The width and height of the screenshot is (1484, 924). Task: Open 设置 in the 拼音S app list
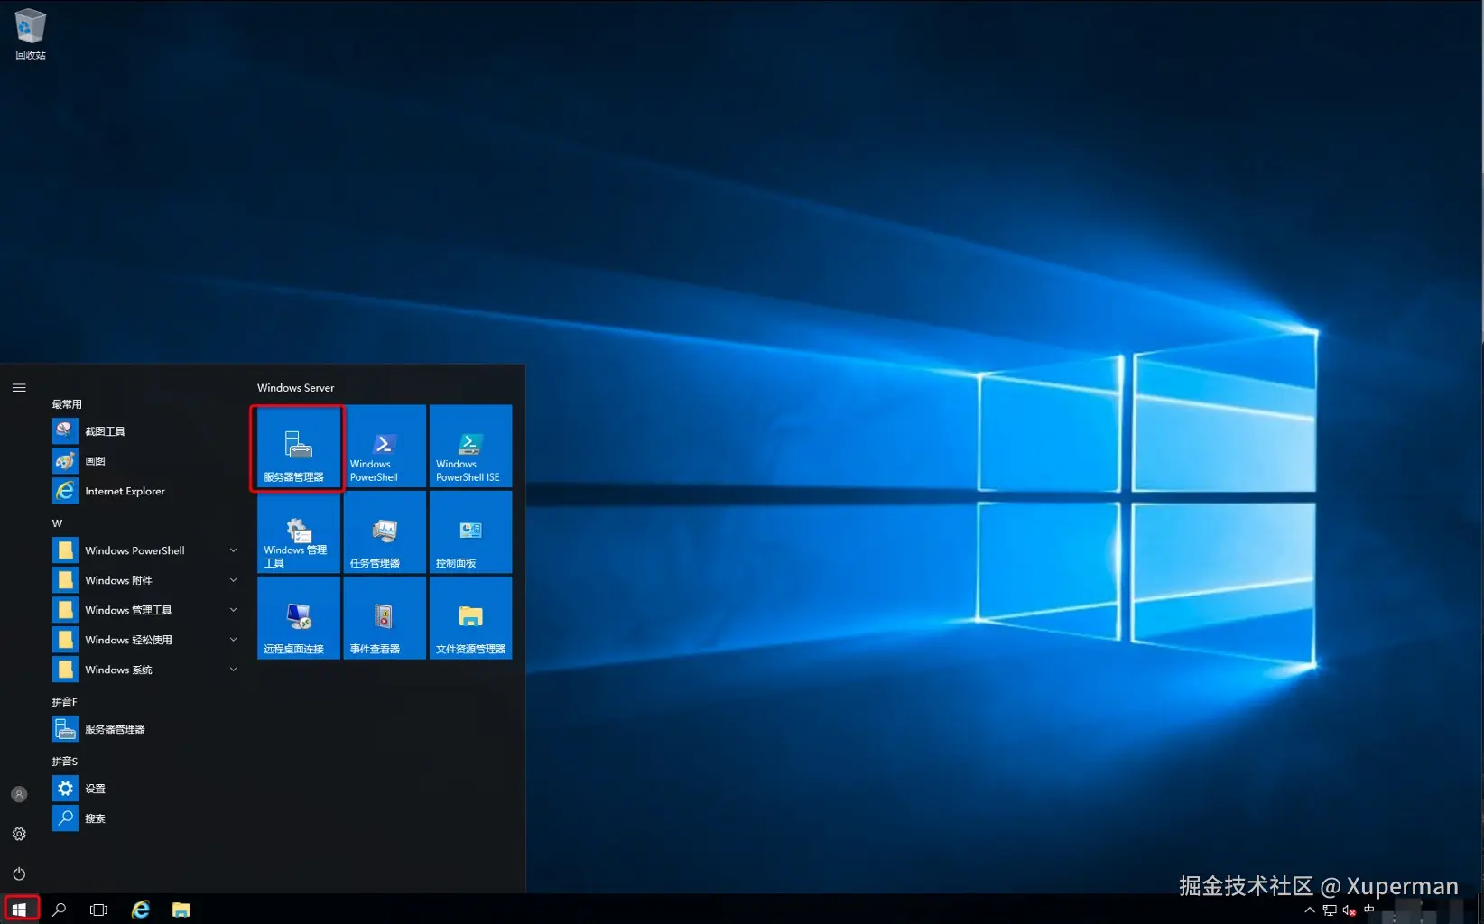coord(144,789)
